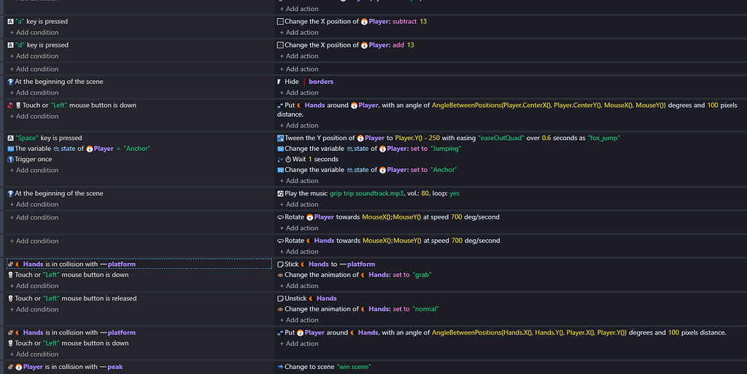This screenshot has width=747, height=374.
Task: Click the animation icon of the set to "normal" action
Action: pos(280,309)
